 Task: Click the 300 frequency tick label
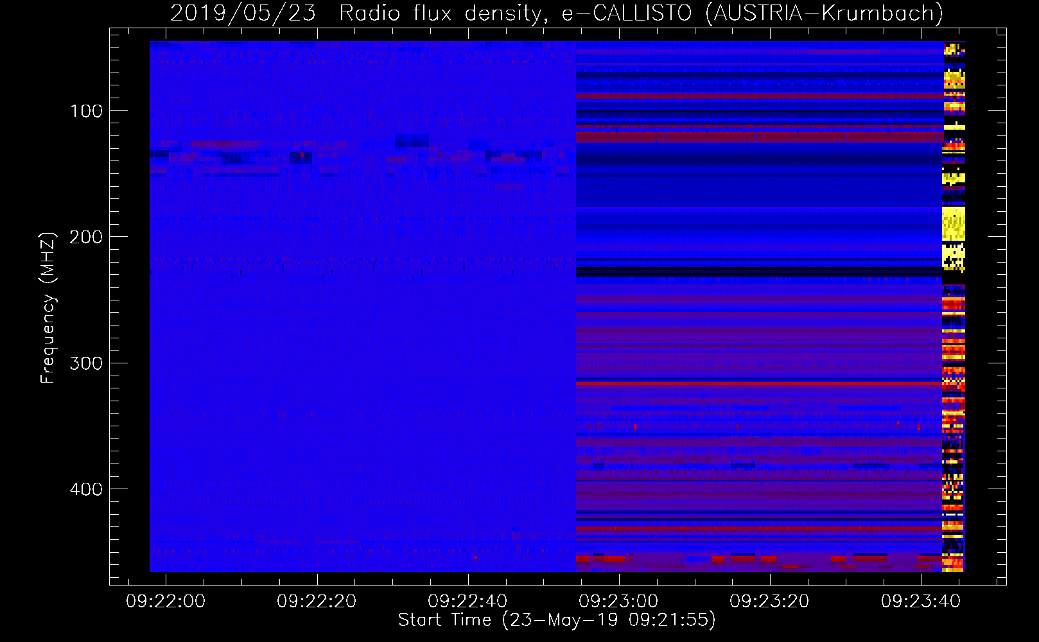click(x=86, y=363)
